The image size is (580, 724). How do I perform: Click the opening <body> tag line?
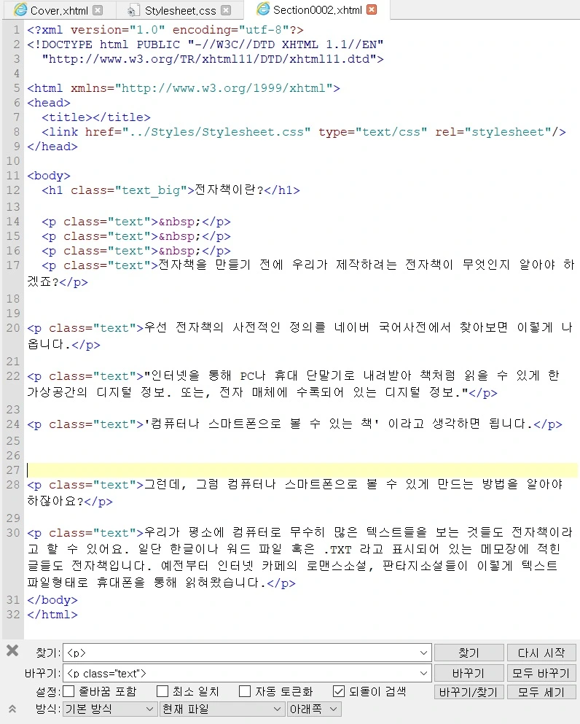click(48, 176)
